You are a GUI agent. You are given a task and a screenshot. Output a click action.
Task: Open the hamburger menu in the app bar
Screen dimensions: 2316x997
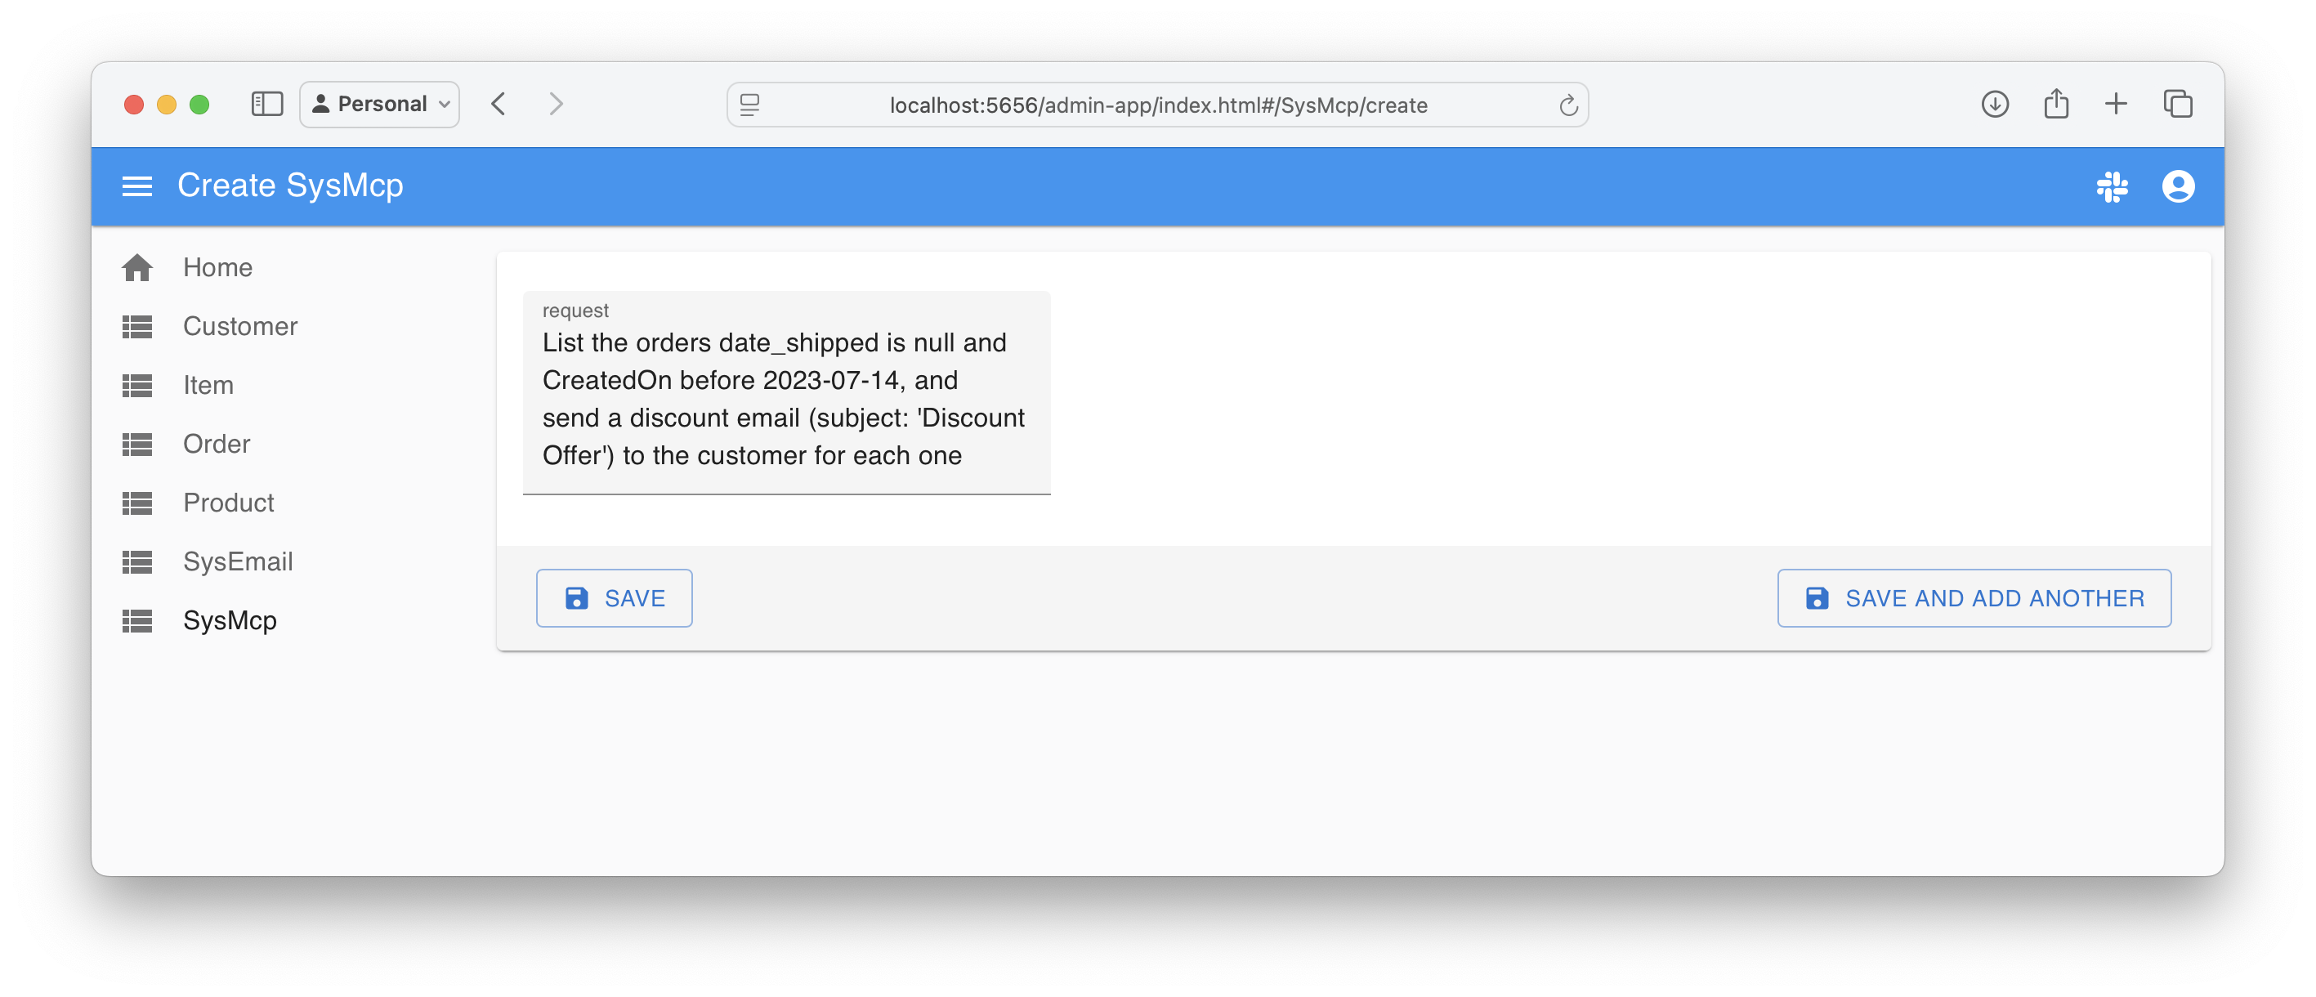click(136, 186)
